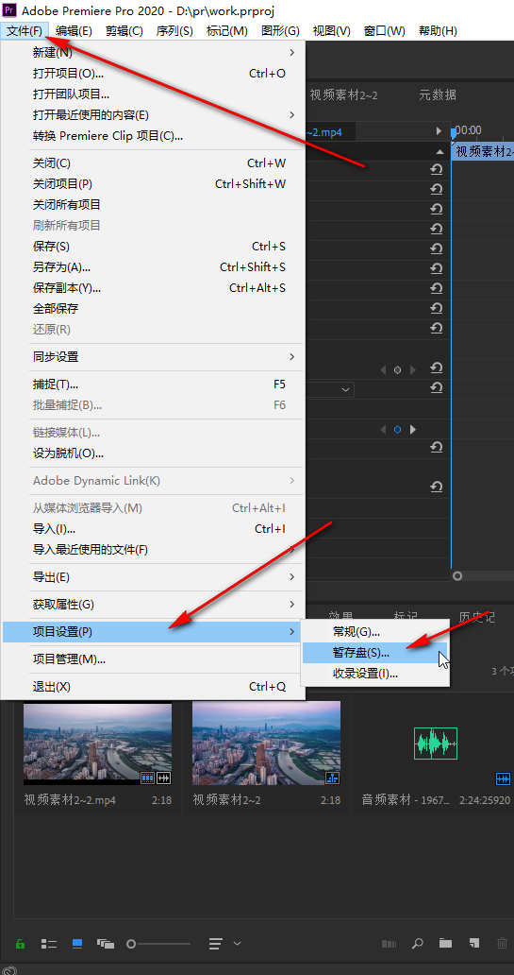514x975 pixels.
Task: Click reset icon beside the dropdown box
Action: 437,387
